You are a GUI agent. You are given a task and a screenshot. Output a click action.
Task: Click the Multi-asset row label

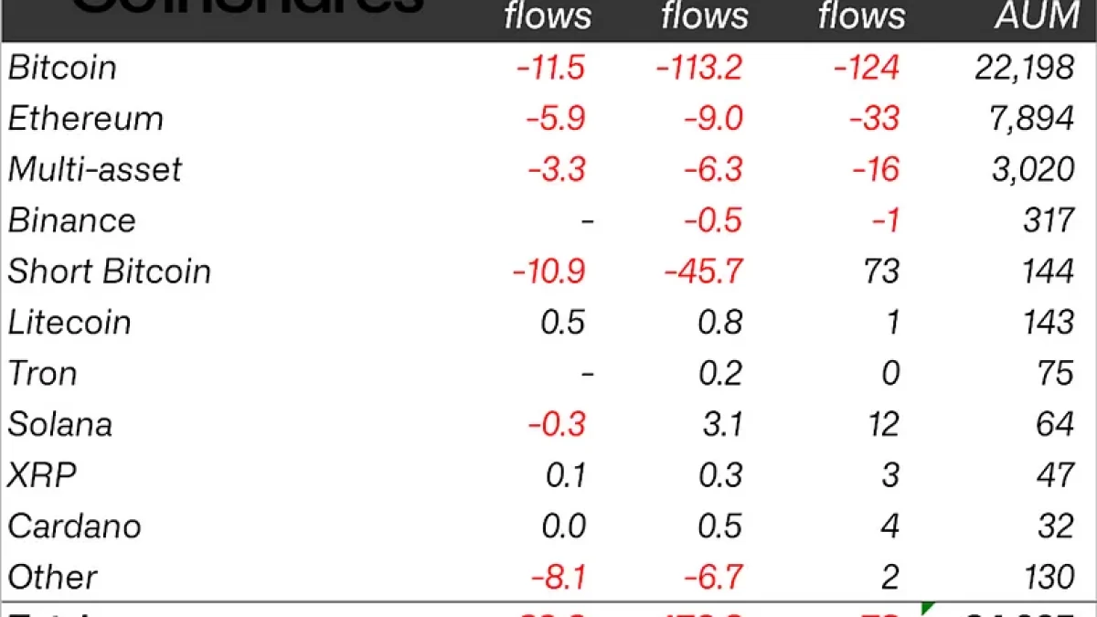[x=94, y=170]
